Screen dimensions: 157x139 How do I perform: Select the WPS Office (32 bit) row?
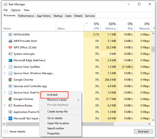(x=77, y=47)
